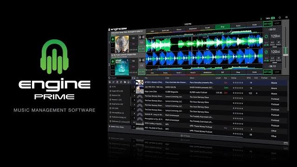Click the library Search field
This screenshot has width=297, height=167.
pos(121,78)
